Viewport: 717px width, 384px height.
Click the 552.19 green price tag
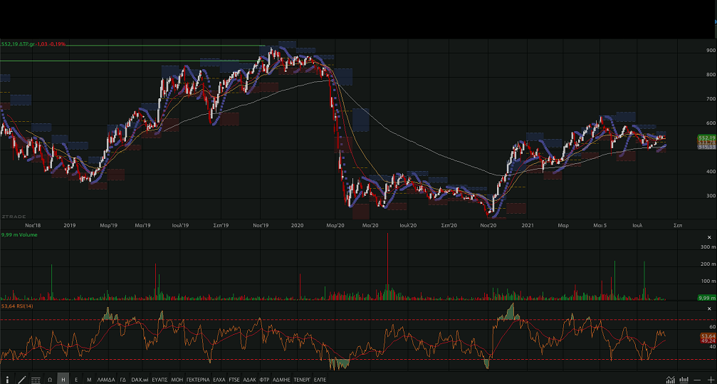[706, 137]
